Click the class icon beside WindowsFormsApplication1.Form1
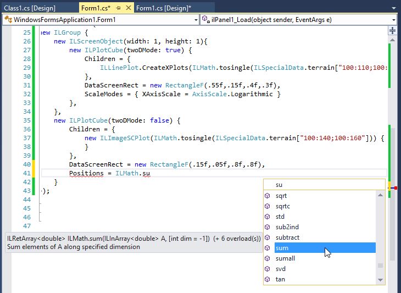Viewport: 401px width, 293px height. tap(8, 19)
